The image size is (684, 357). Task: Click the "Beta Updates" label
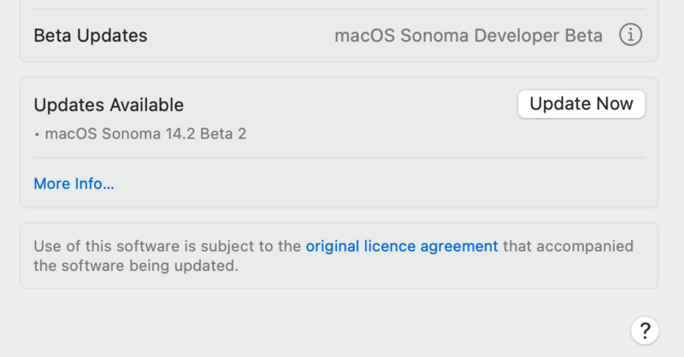[91, 36]
